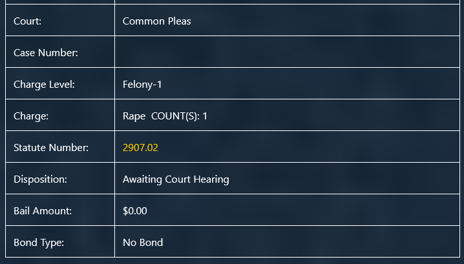Viewport: 464px width, 264px height.
Task: Select the Statute Number label
Action: tap(50, 148)
